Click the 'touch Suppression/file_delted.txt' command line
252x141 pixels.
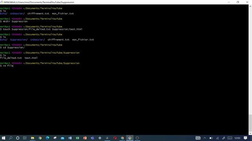pyautogui.click(x=41, y=29)
